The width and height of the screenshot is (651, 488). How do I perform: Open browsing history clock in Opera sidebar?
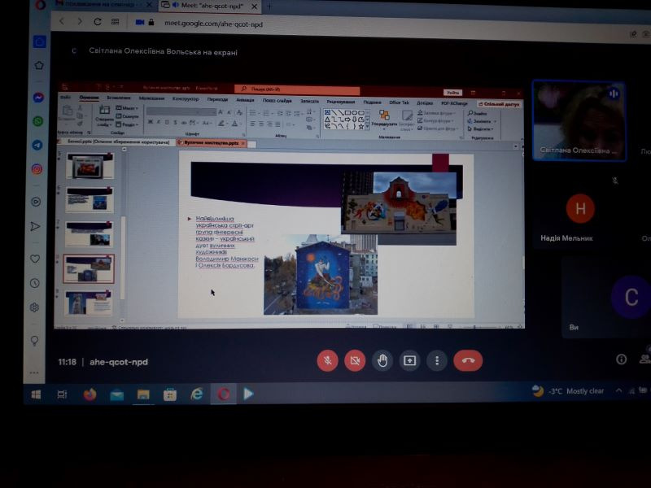[x=35, y=283]
